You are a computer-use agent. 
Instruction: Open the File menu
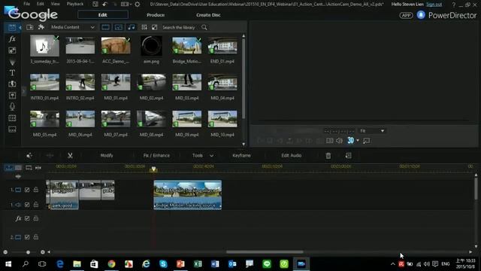[x=27, y=4]
